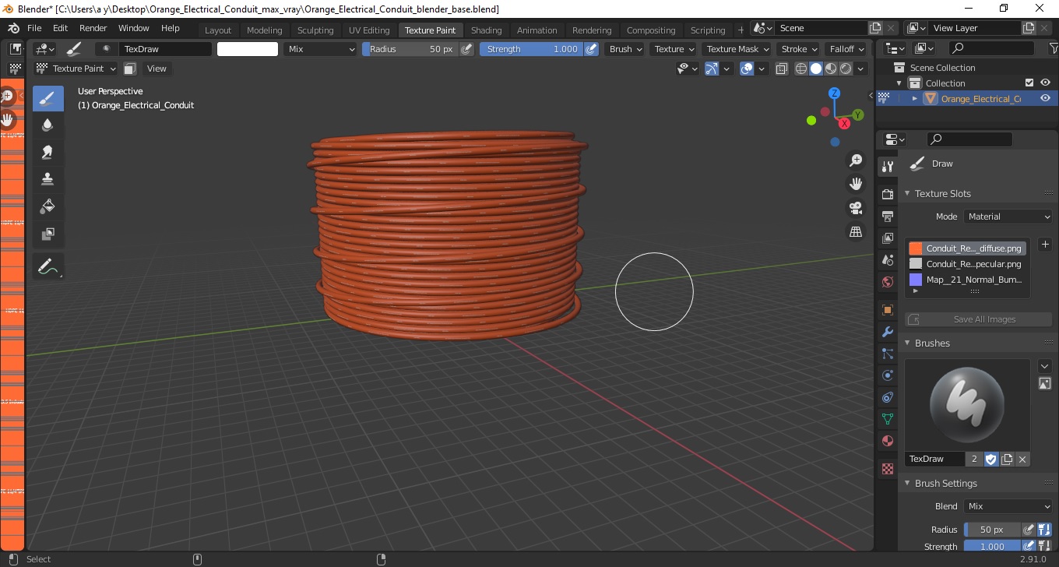This screenshot has width=1059, height=567.
Task: Select the Soften brush tool
Action: pos(48,125)
